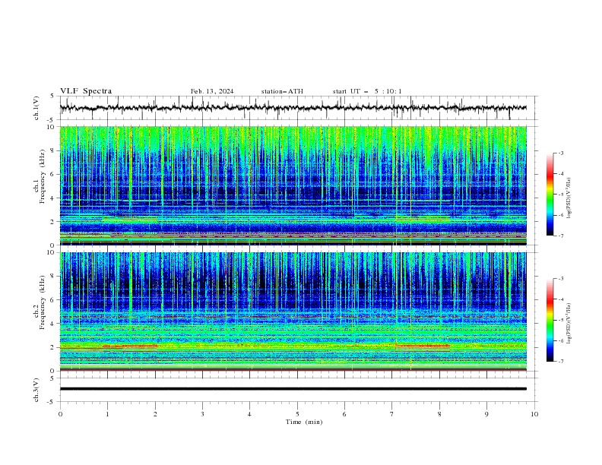
Task: Select the "station=ATH" header label
Action: 282,91
